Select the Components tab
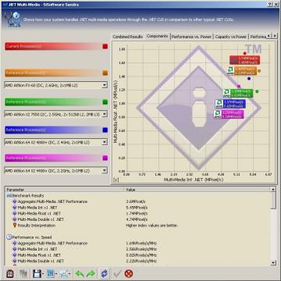Image resolution: width=281 pixels, height=281 pixels. pyautogui.click(x=157, y=36)
